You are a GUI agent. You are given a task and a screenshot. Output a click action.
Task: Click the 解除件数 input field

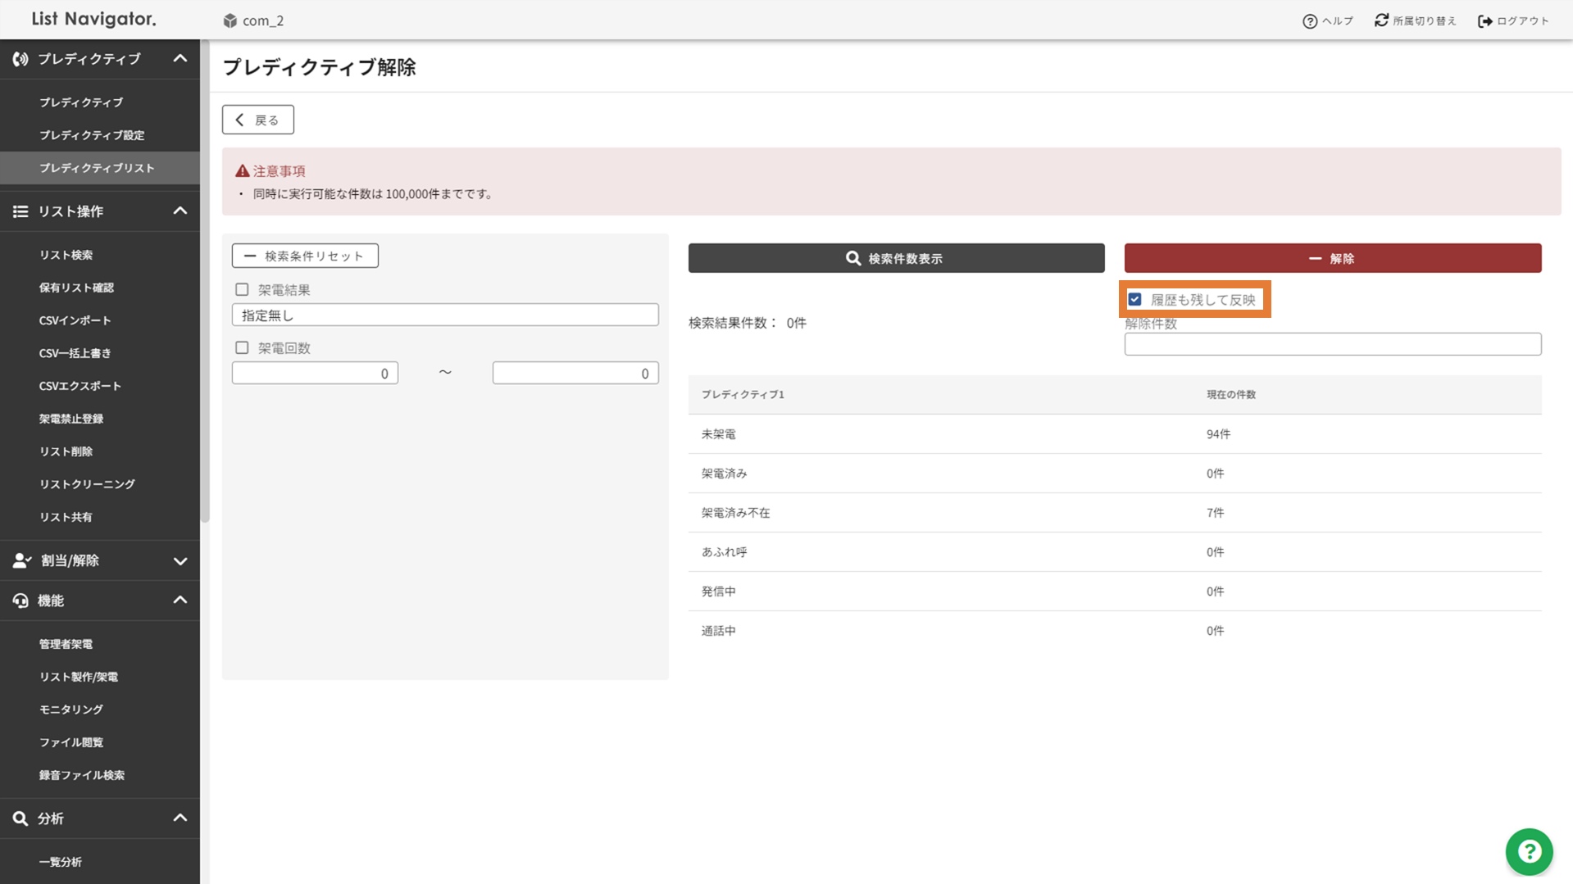point(1332,344)
